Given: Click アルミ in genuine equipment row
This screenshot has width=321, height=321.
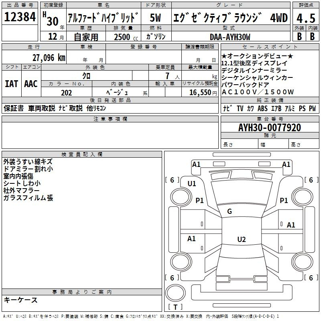Looking at the screenshot, I should 290,108.
